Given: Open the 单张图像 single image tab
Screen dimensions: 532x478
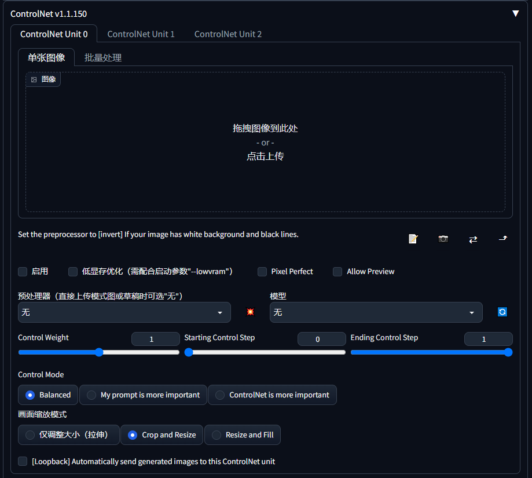Looking at the screenshot, I should tap(46, 58).
